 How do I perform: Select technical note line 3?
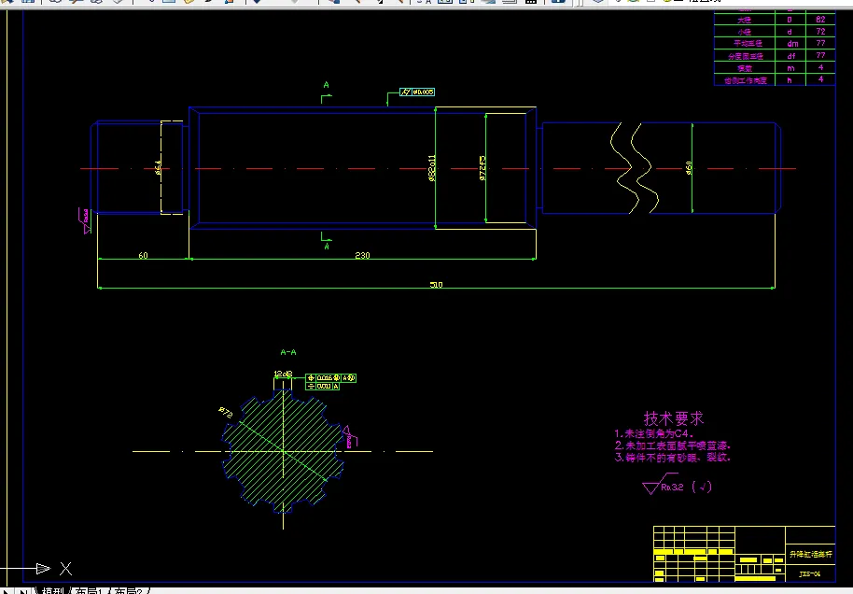[672, 458]
